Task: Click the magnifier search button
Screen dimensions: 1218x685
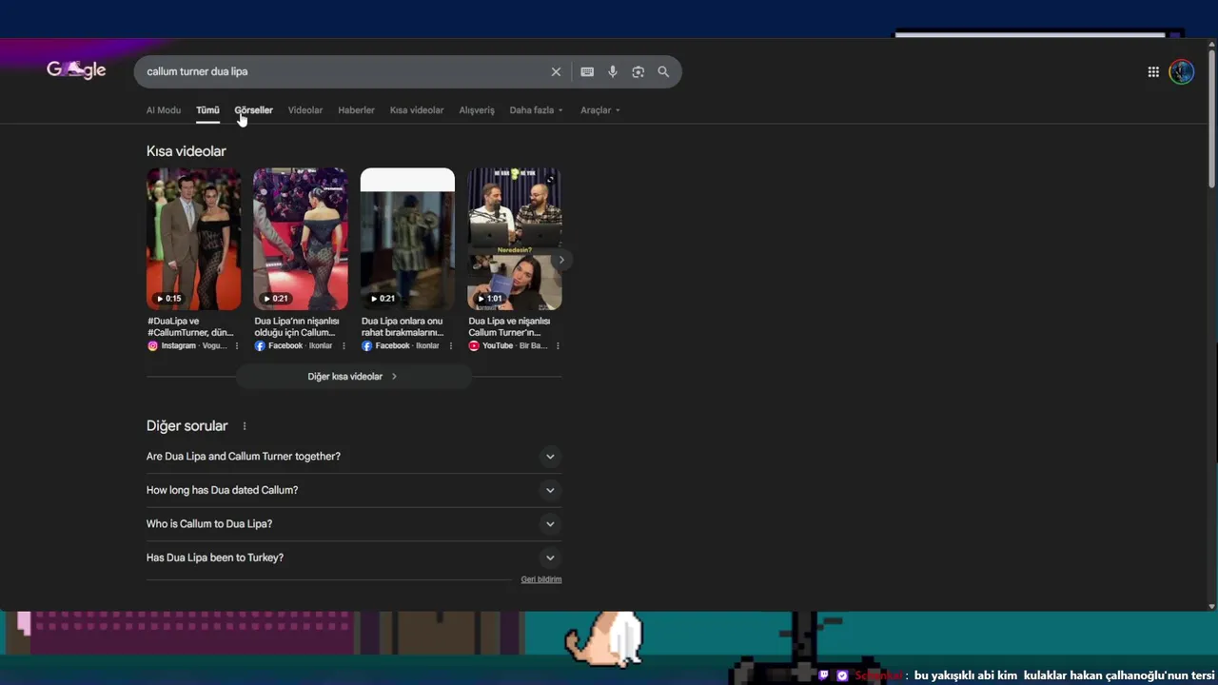Action: 663,72
